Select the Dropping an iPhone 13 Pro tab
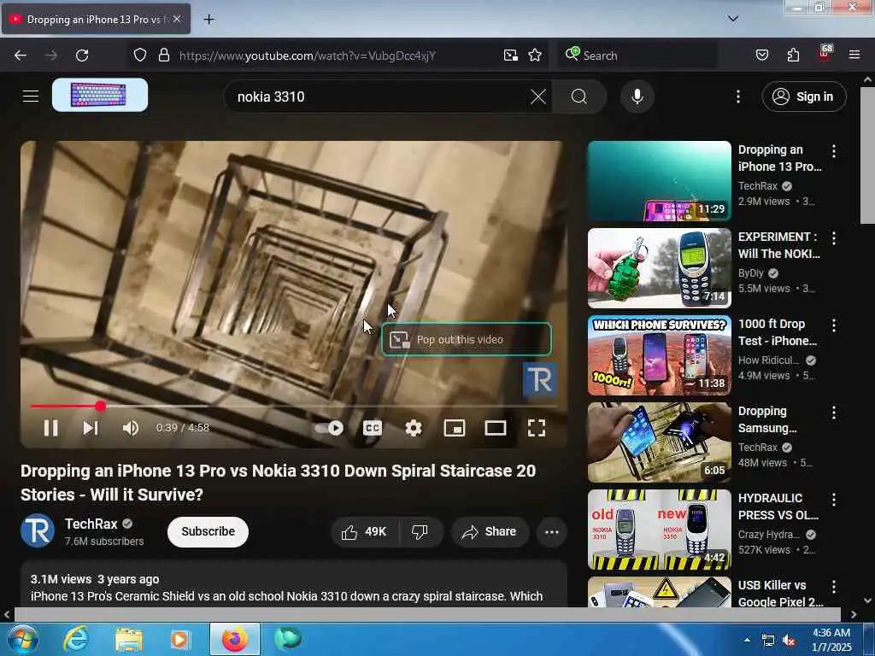The width and height of the screenshot is (875, 656). point(96,20)
